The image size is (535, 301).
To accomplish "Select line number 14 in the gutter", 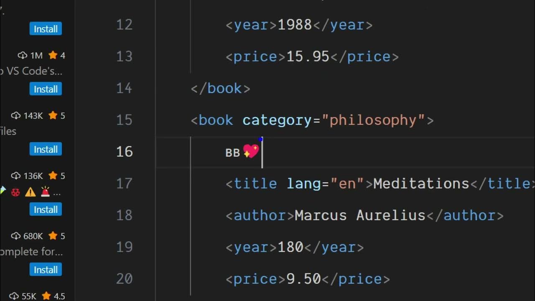I will point(124,88).
